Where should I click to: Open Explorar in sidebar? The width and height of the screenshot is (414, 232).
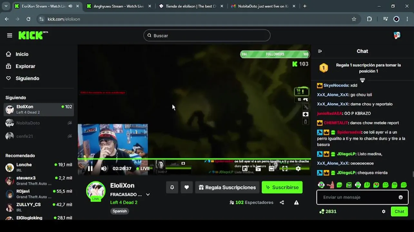[x=21, y=66]
